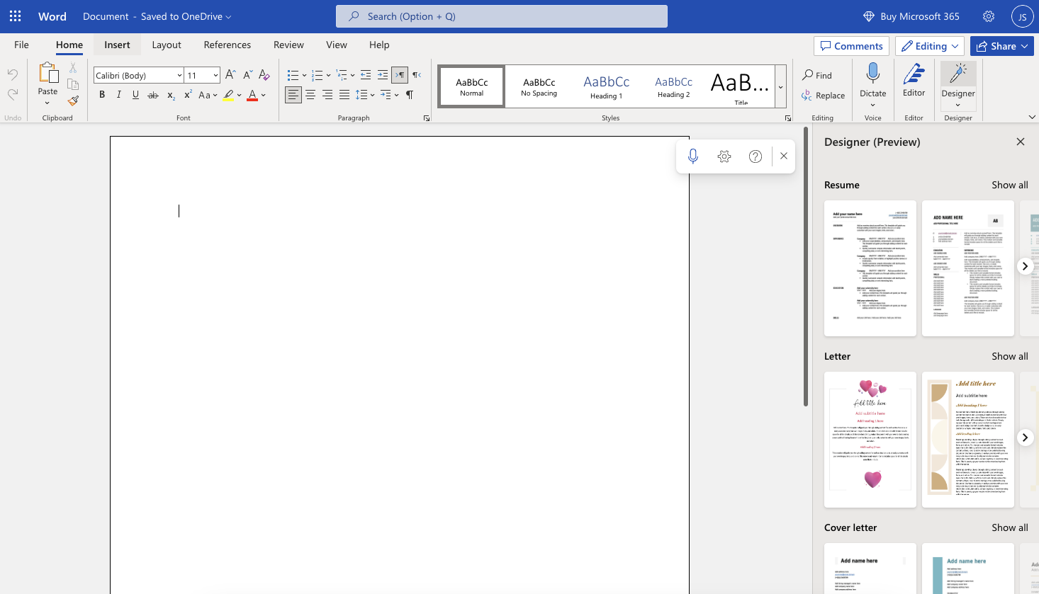Switch to the Layout tab
The width and height of the screenshot is (1039, 594).
coord(167,45)
